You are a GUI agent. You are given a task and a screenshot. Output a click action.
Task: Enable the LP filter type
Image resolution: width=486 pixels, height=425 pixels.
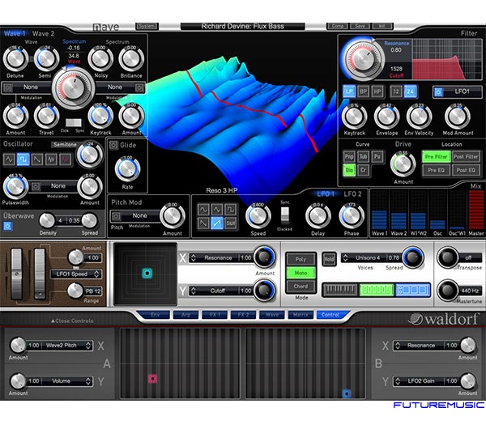(x=349, y=91)
